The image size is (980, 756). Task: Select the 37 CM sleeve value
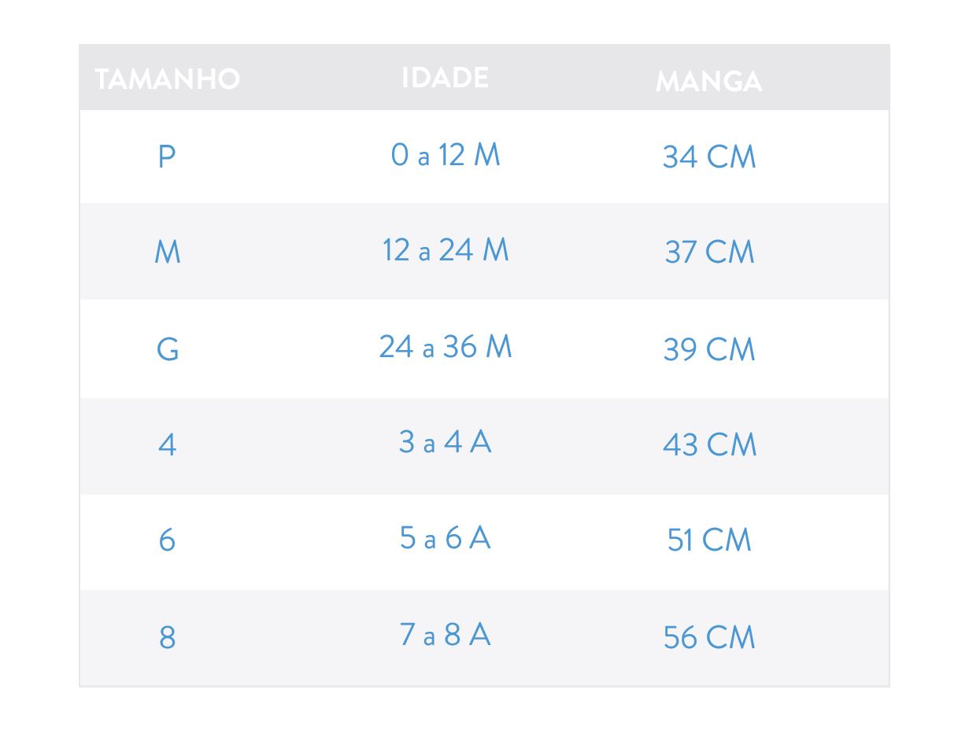pyautogui.click(x=709, y=253)
